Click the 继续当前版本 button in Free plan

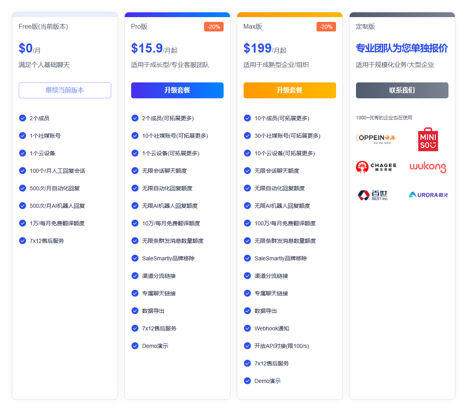pyautogui.click(x=65, y=90)
